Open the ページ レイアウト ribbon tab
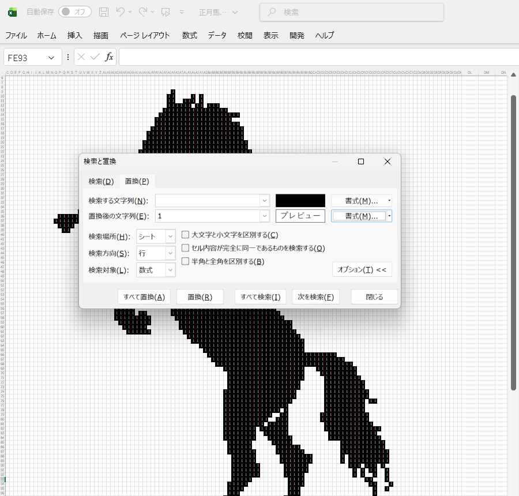The image size is (519, 496). [x=145, y=35]
